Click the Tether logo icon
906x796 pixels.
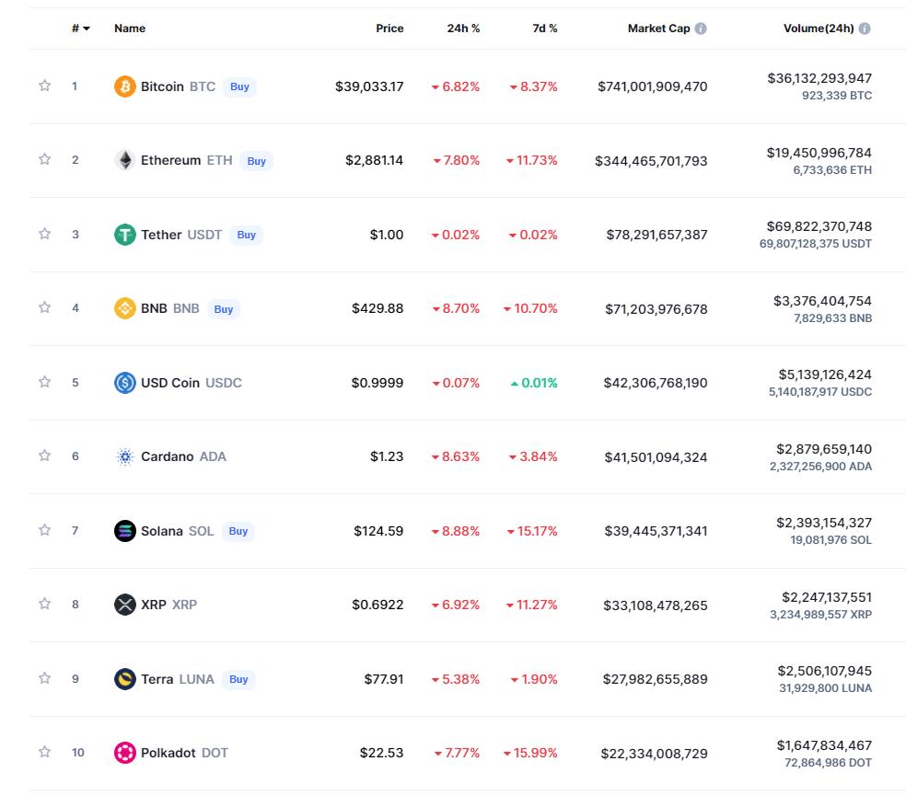point(124,235)
